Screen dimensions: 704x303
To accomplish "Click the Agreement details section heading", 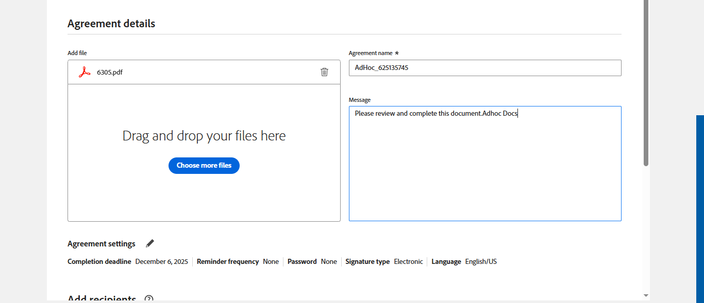I will click(111, 24).
